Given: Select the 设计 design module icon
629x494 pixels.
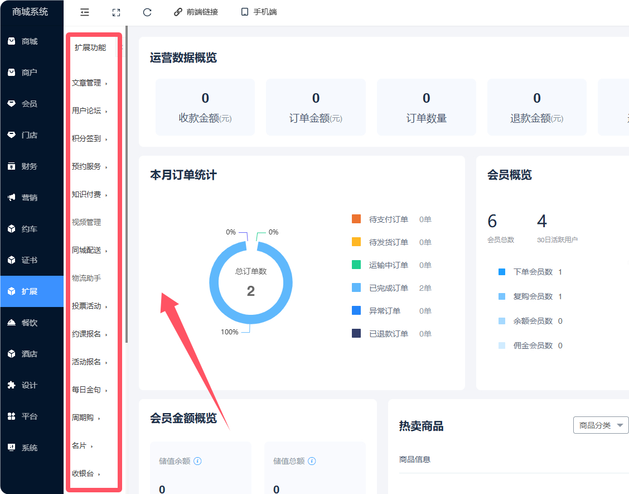Looking at the screenshot, I should pyautogui.click(x=20, y=385).
